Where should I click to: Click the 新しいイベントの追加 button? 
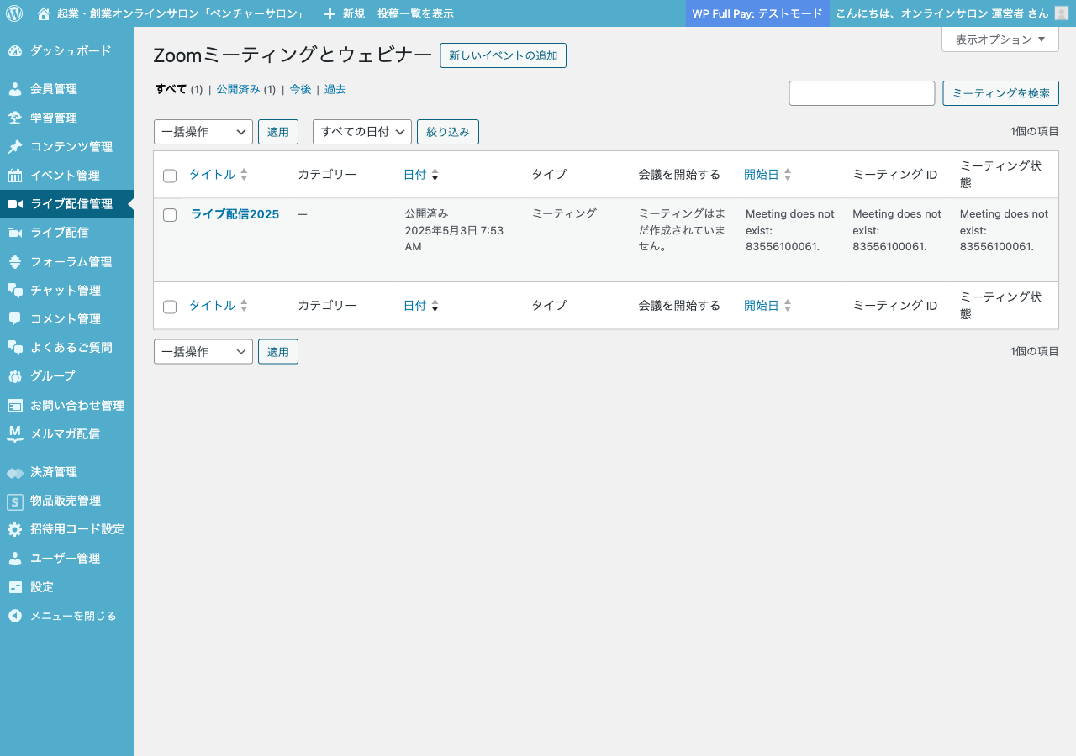click(503, 55)
